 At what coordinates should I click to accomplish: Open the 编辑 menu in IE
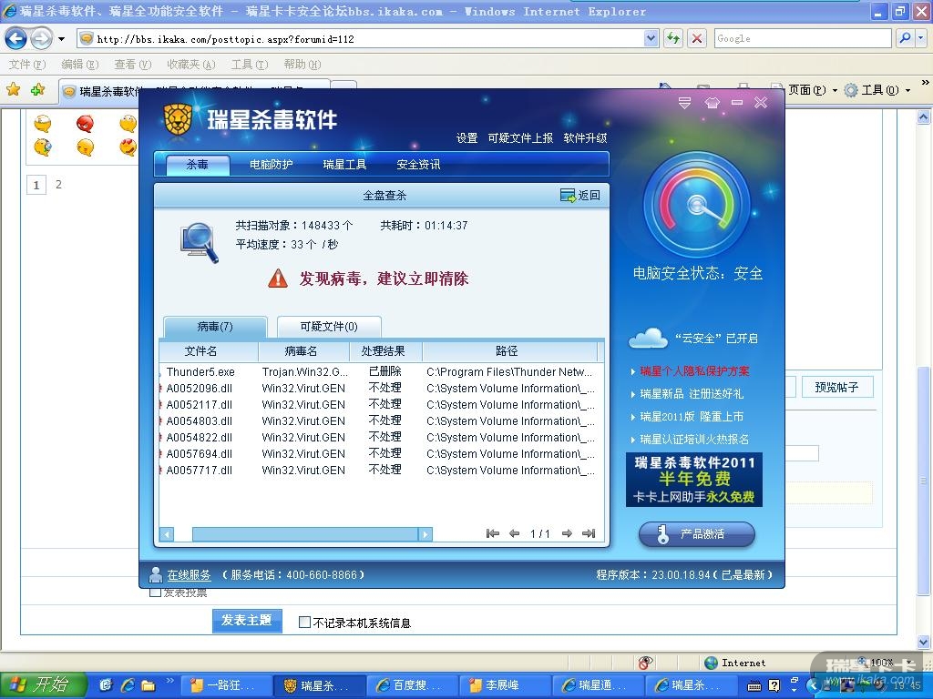(80, 65)
